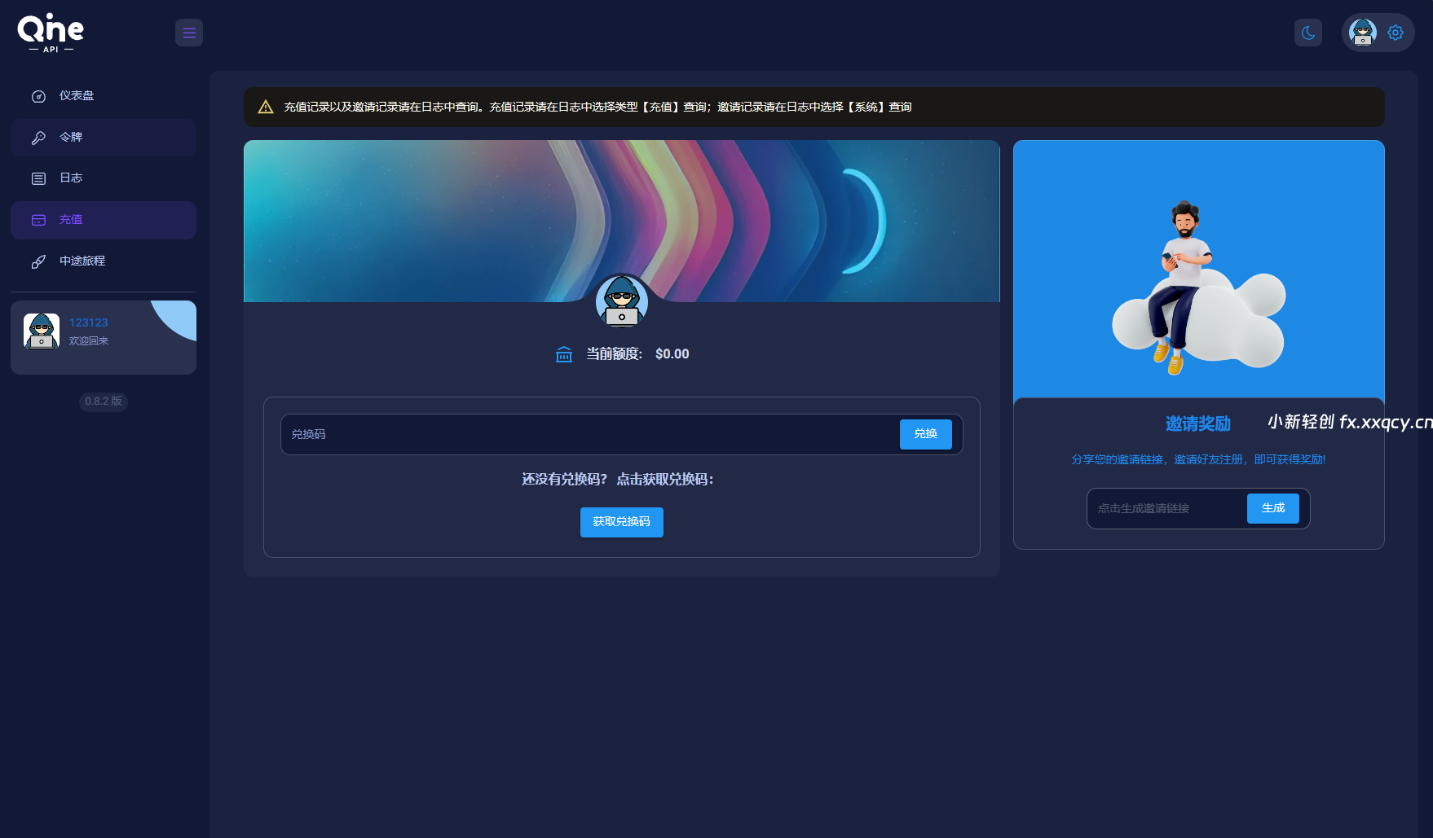This screenshot has height=838, width=1433.
Task: Click the sidebar user card avatar
Action: (x=42, y=331)
